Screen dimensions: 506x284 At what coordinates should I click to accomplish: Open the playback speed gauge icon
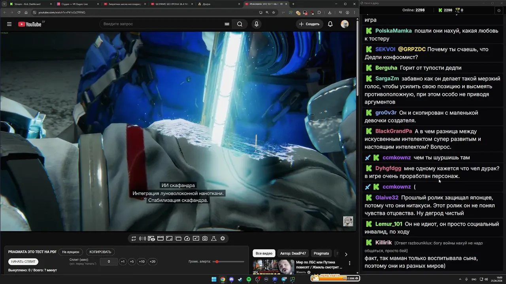pyautogui.click(x=187, y=238)
